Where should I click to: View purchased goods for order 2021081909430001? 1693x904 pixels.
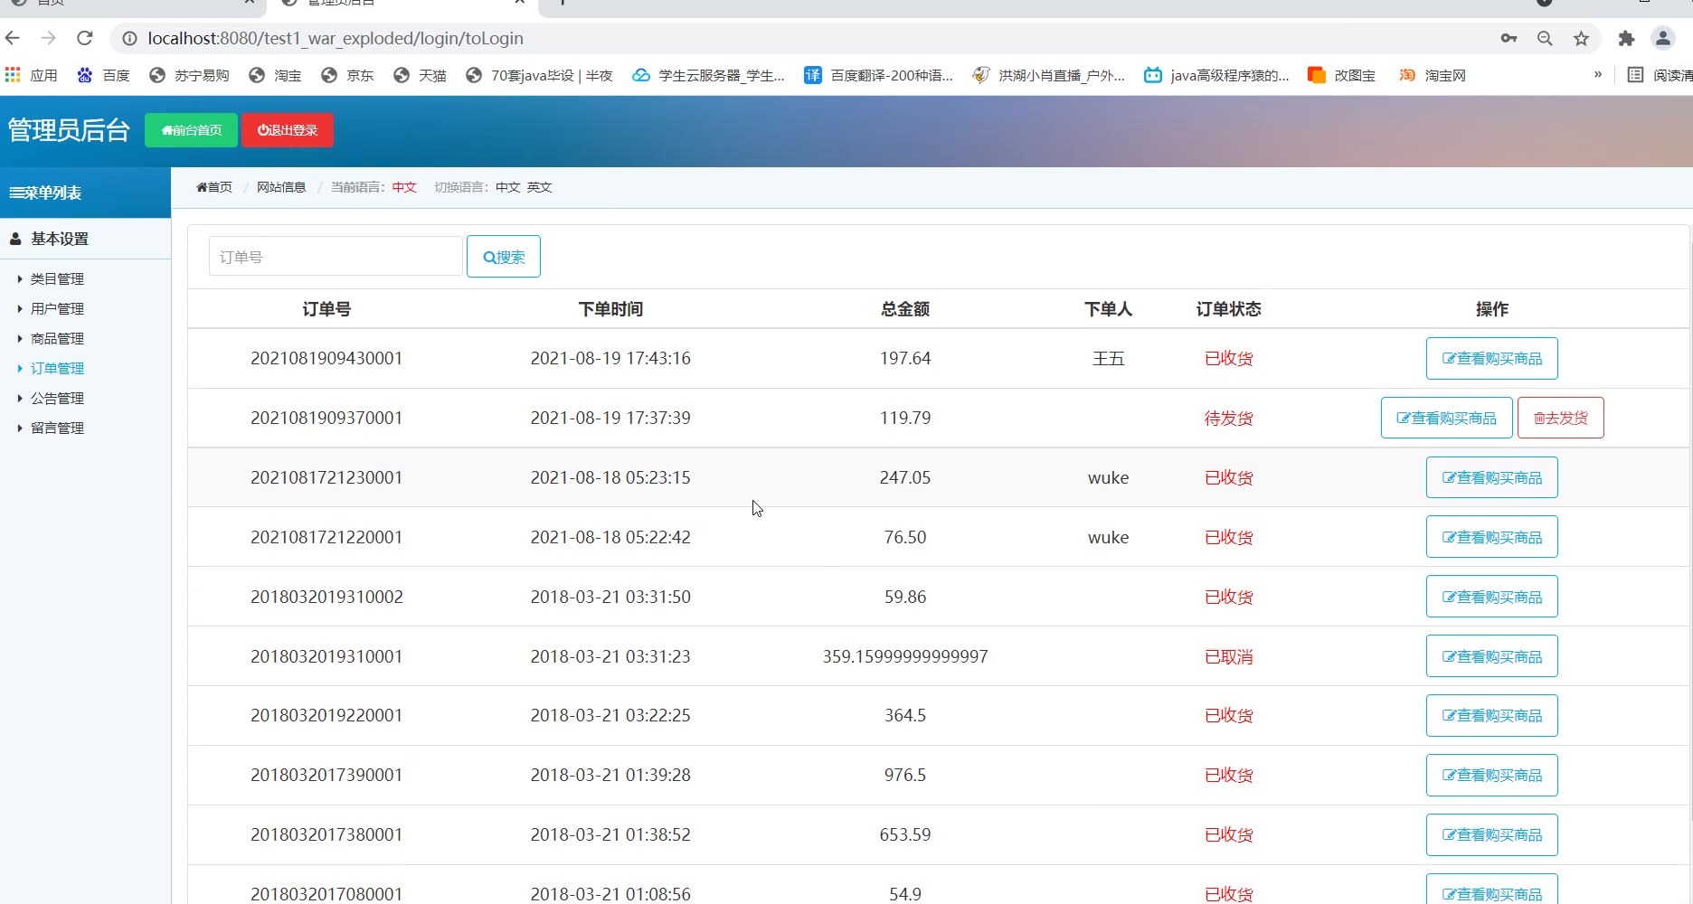(x=1491, y=359)
